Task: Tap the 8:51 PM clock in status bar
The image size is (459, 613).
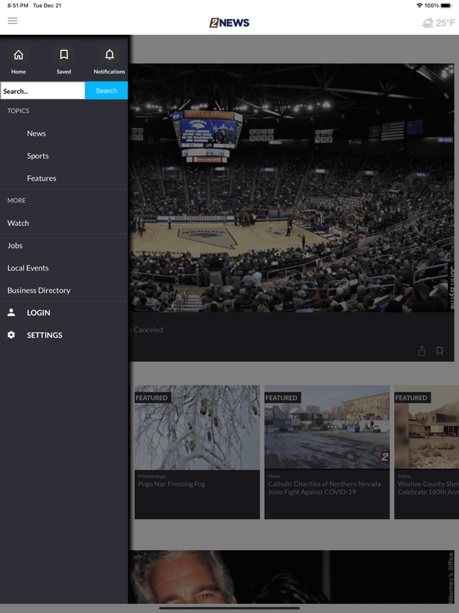Action: 18,5
